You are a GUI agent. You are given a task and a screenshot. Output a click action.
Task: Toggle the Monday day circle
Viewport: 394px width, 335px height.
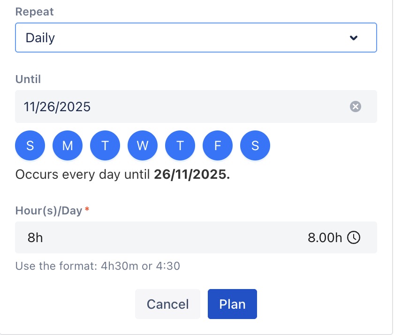coord(68,145)
